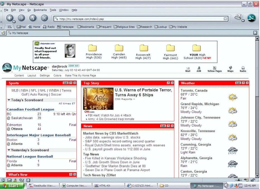Click the classmates yearbook photo thumbnail
The image size is (260, 189).
pos(70,51)
